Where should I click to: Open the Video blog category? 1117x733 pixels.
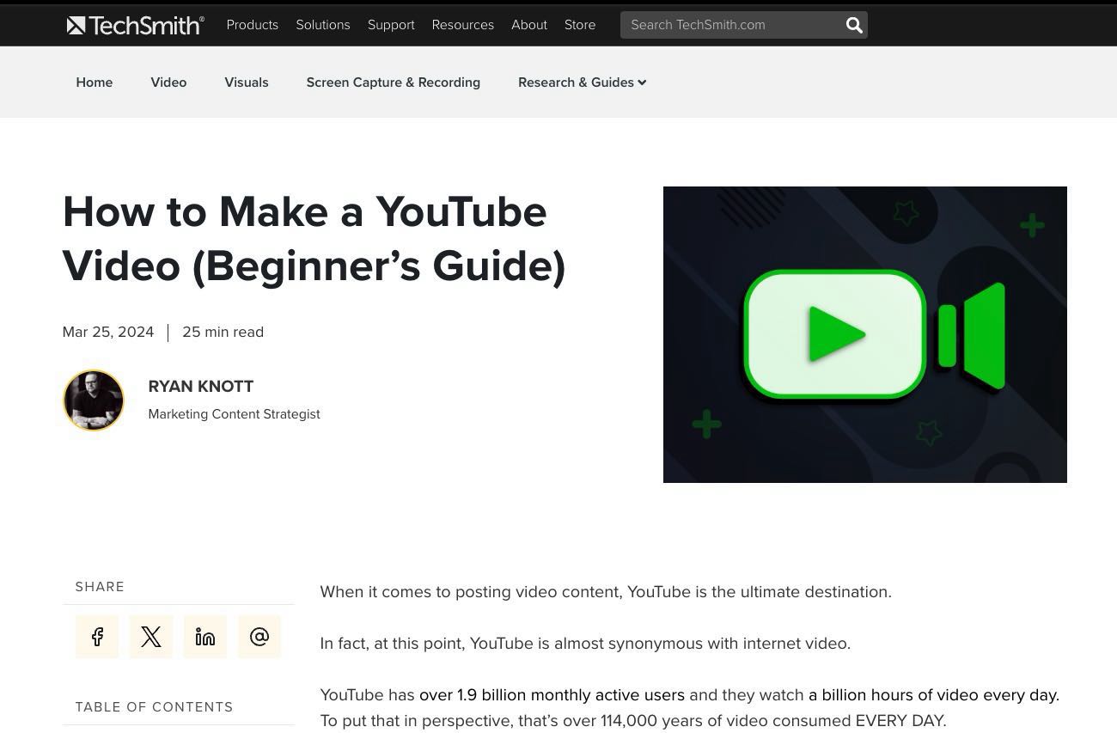click(x=168, y=82)
